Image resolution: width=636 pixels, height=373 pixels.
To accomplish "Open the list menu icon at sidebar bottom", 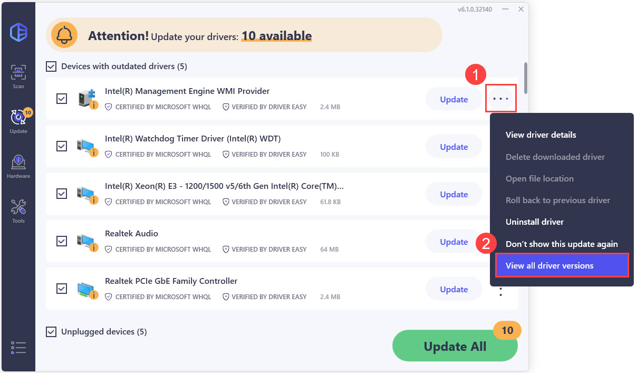I will point(18,348).
